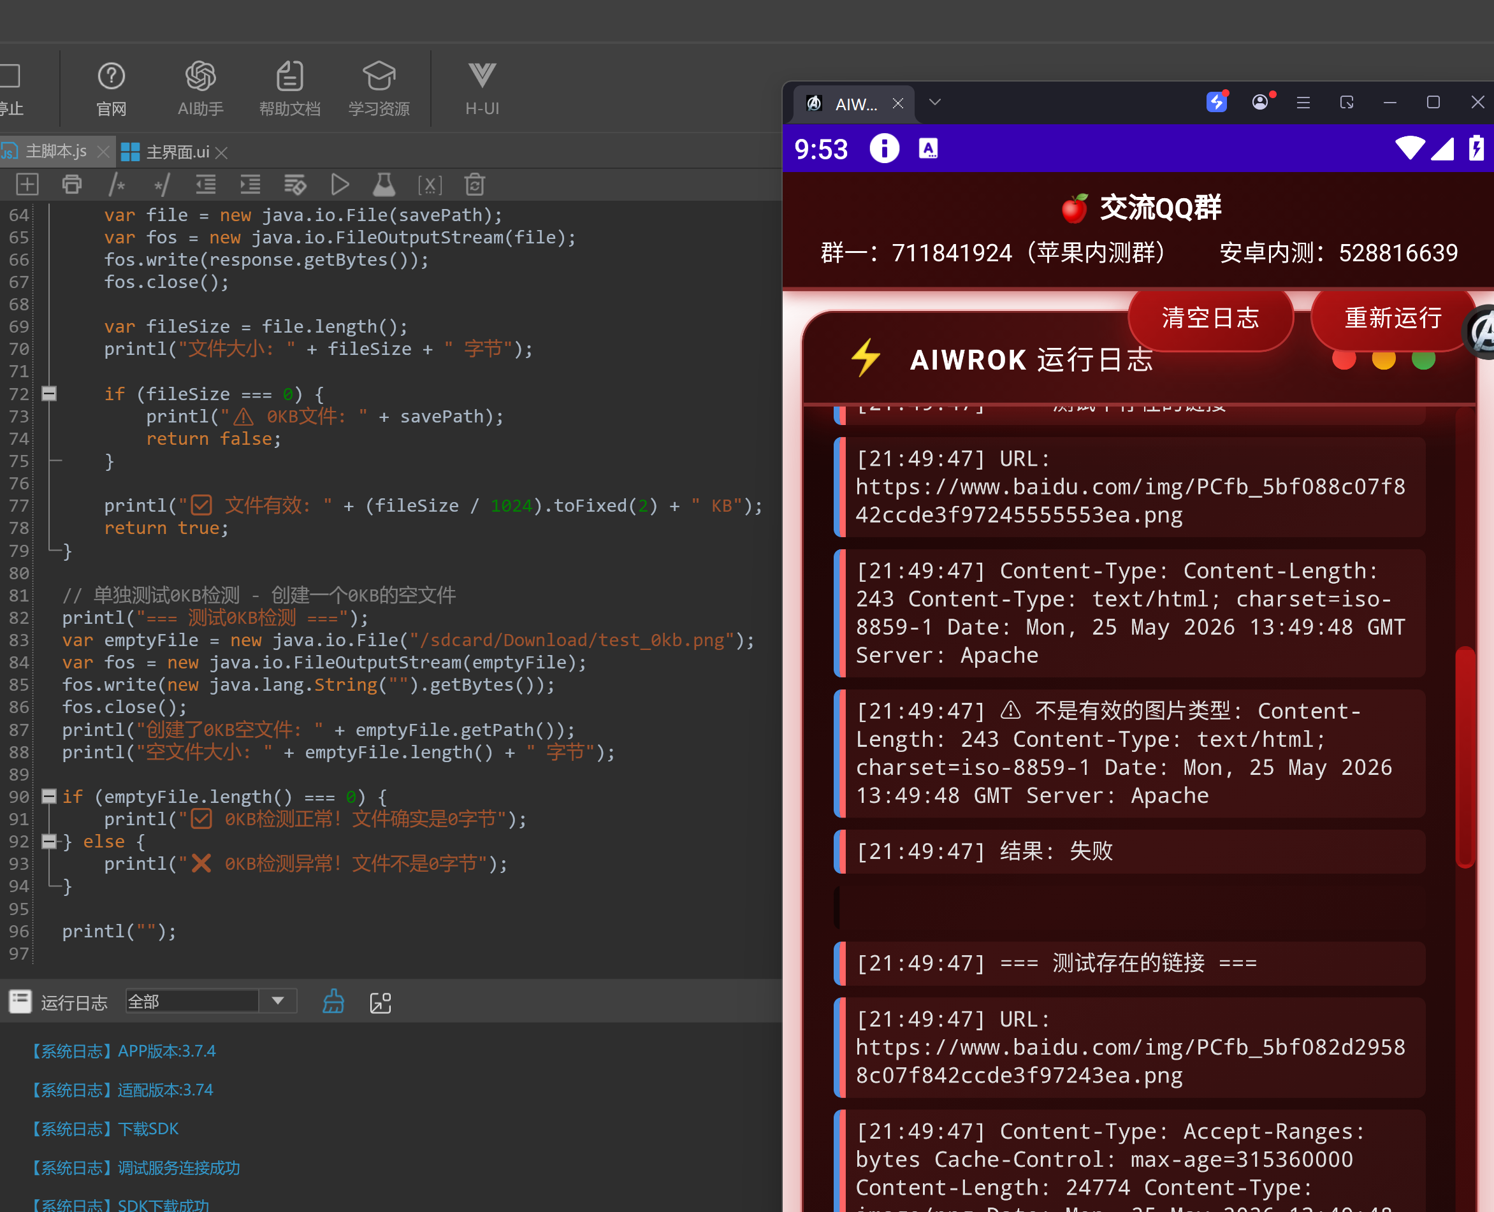Tap the red dot in log header
The height and width of the screenshot is (1212, 1494).
(1343, 359)
